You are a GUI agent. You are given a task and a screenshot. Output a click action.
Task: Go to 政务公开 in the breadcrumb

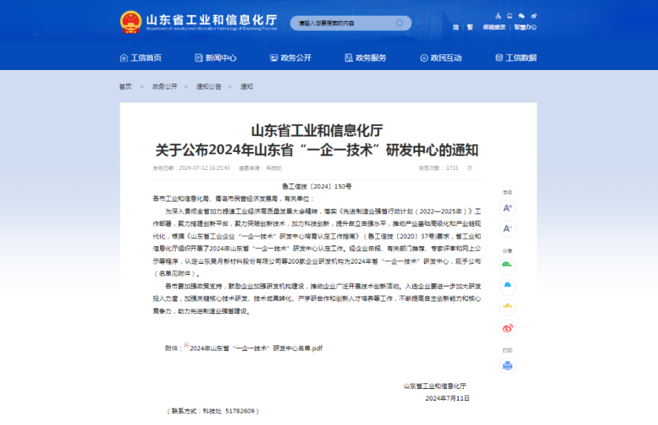tap(165, 87)
